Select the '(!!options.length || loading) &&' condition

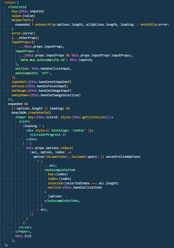41,108
